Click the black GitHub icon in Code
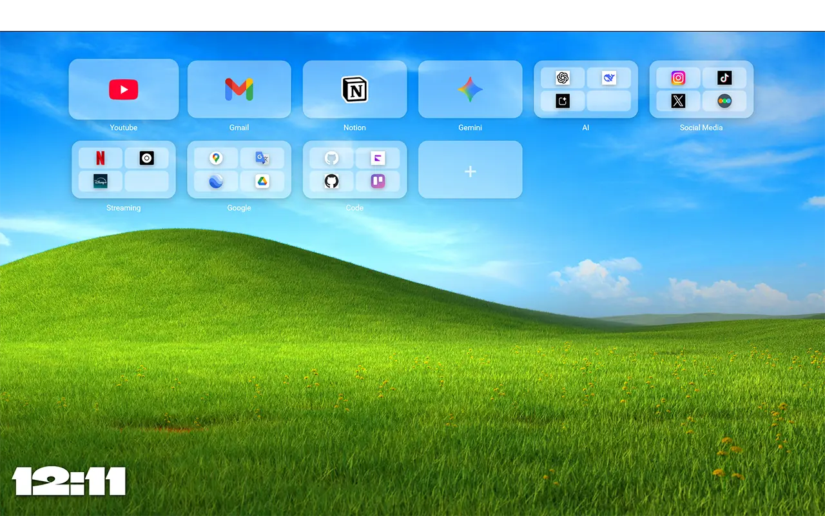Viewport: 825px width, 516px height. click(x=331, y=181)
